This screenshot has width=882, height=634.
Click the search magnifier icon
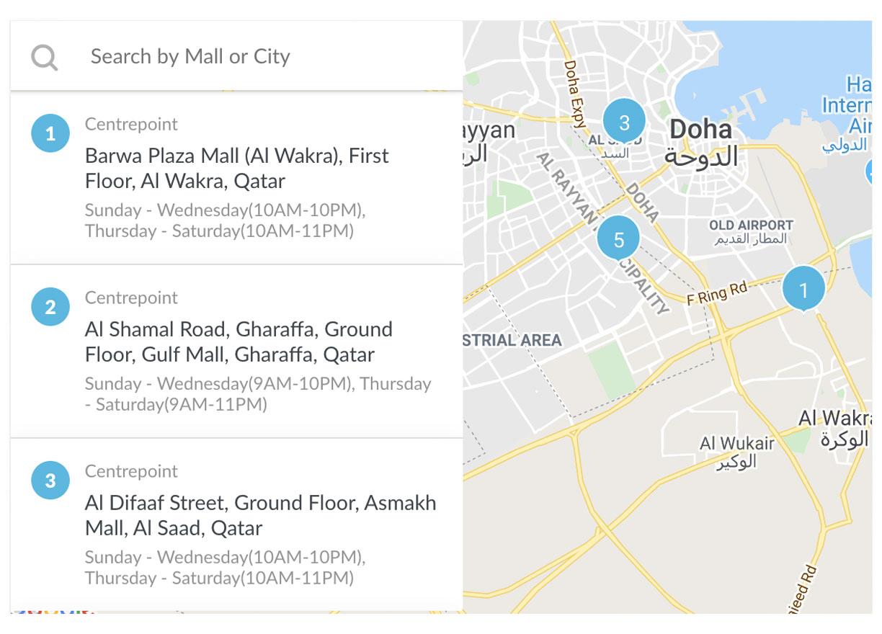pyautogui.click(x=43, y=55)
